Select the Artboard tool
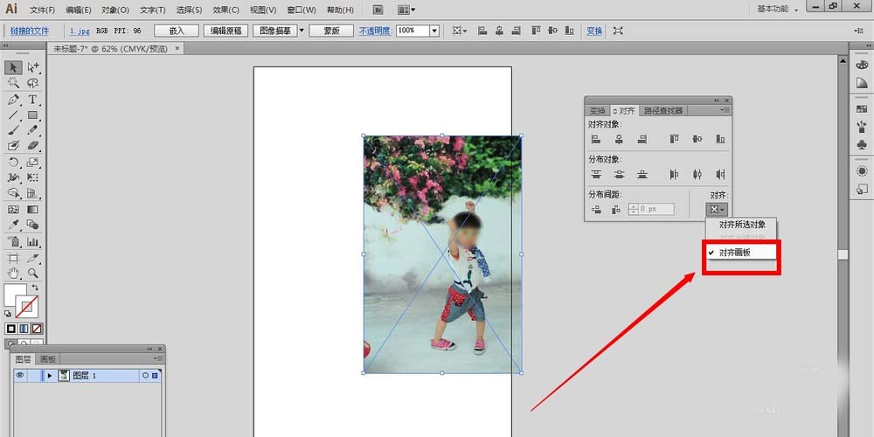The width and height of the screenshot is (874, 437). (x=13, y=258)
